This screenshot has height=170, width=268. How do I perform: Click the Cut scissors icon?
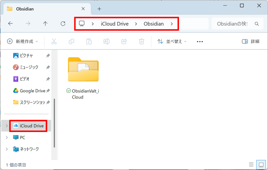(x=54, y=41)
